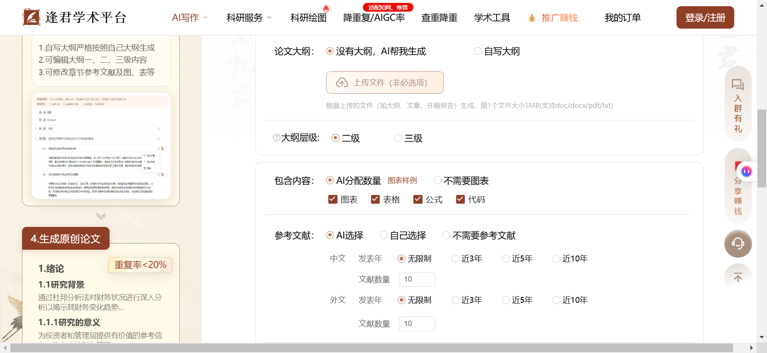Uncheck the 代码 checkbox
The image size is (767, 353).
460,199
